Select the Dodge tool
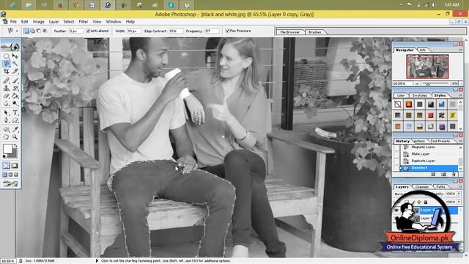This screenshot has width=469, height=264. (x=15, y=103)
